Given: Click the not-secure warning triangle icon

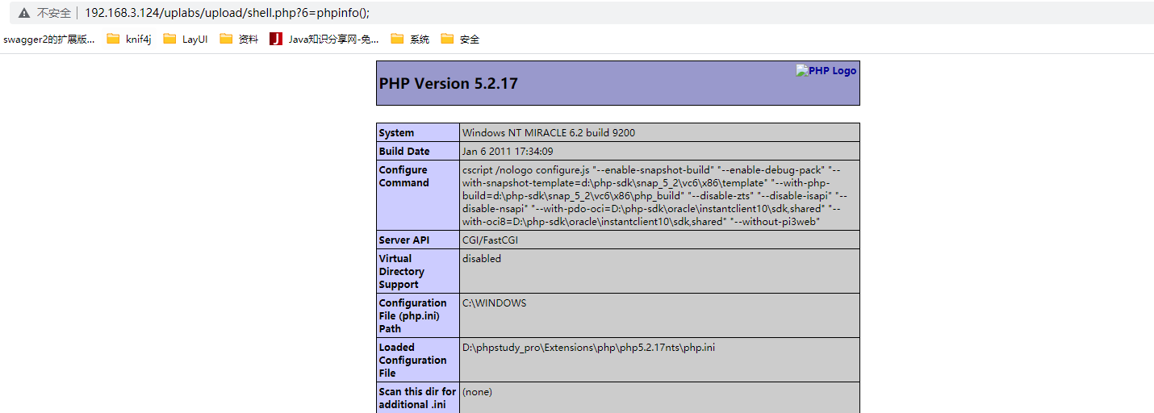Looking at the screenshot, I should [24, 13].
